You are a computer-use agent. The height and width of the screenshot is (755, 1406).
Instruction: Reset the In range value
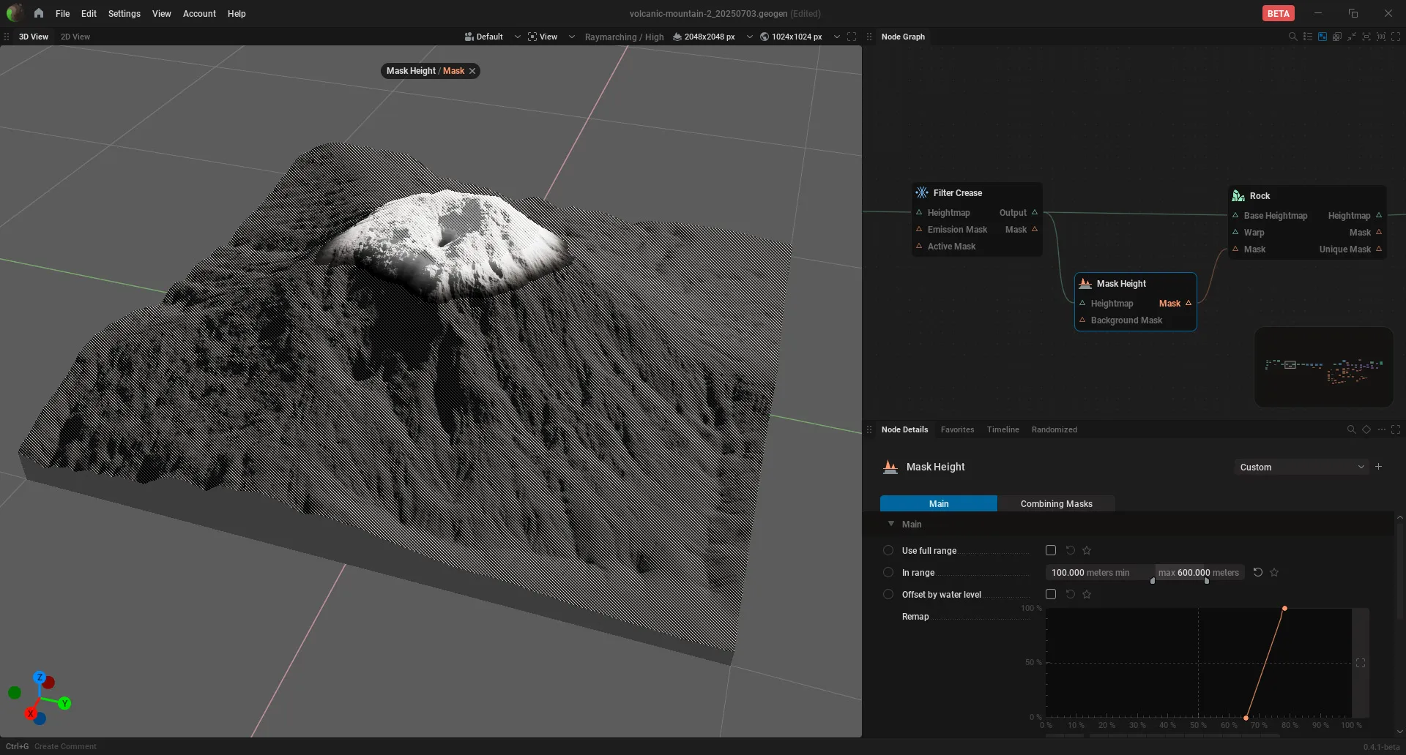1258,572
